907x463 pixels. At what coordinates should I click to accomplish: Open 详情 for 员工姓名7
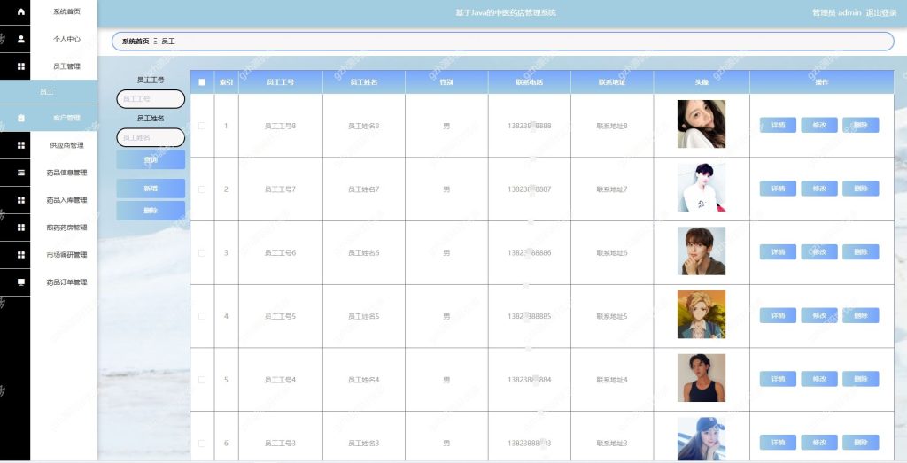tap(778, 189)
